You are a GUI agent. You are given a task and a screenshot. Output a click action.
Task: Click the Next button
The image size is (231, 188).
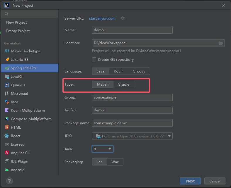coord(190,181)
